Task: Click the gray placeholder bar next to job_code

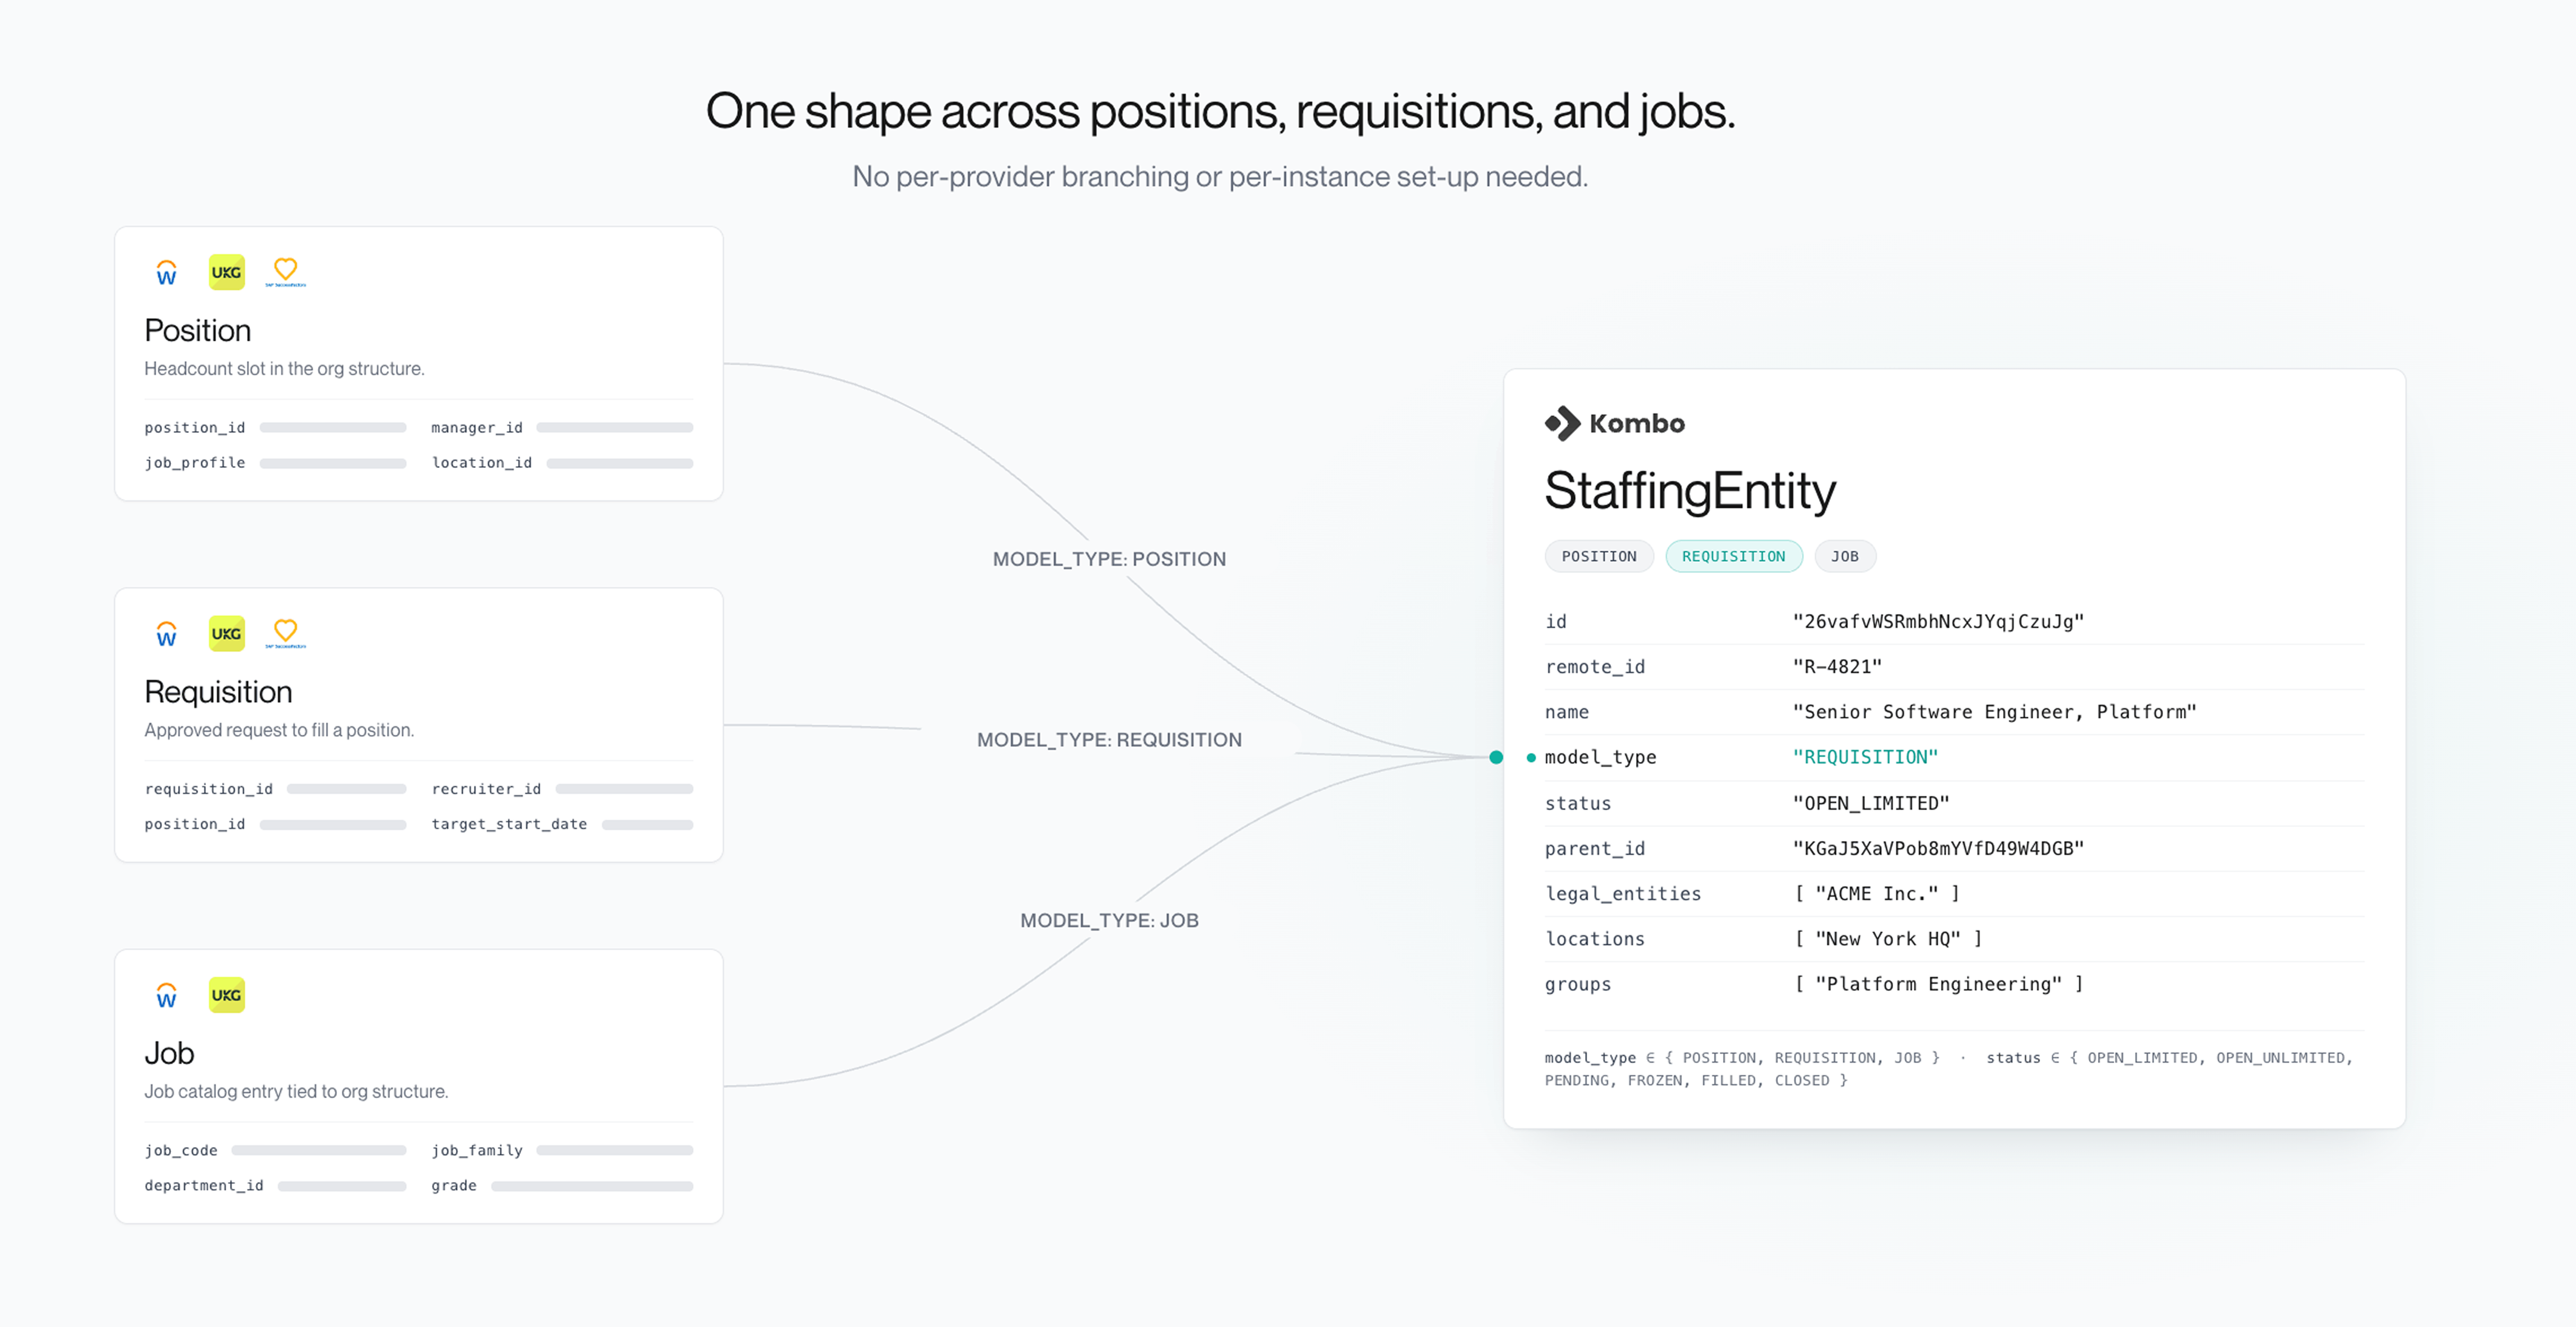Action: 319,1150
